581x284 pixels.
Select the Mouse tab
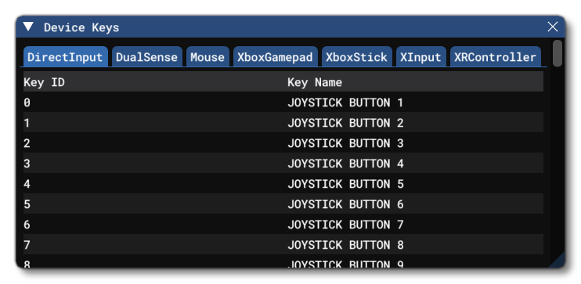click(x=207, y=57)
